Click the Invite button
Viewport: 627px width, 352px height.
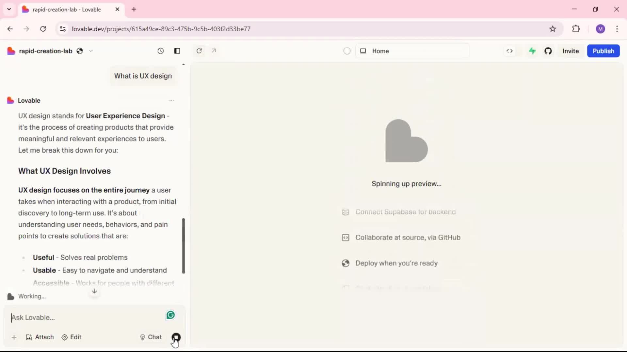[x=571, y=51]
